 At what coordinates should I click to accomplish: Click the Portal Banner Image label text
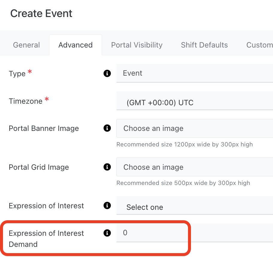coord(44,128)
